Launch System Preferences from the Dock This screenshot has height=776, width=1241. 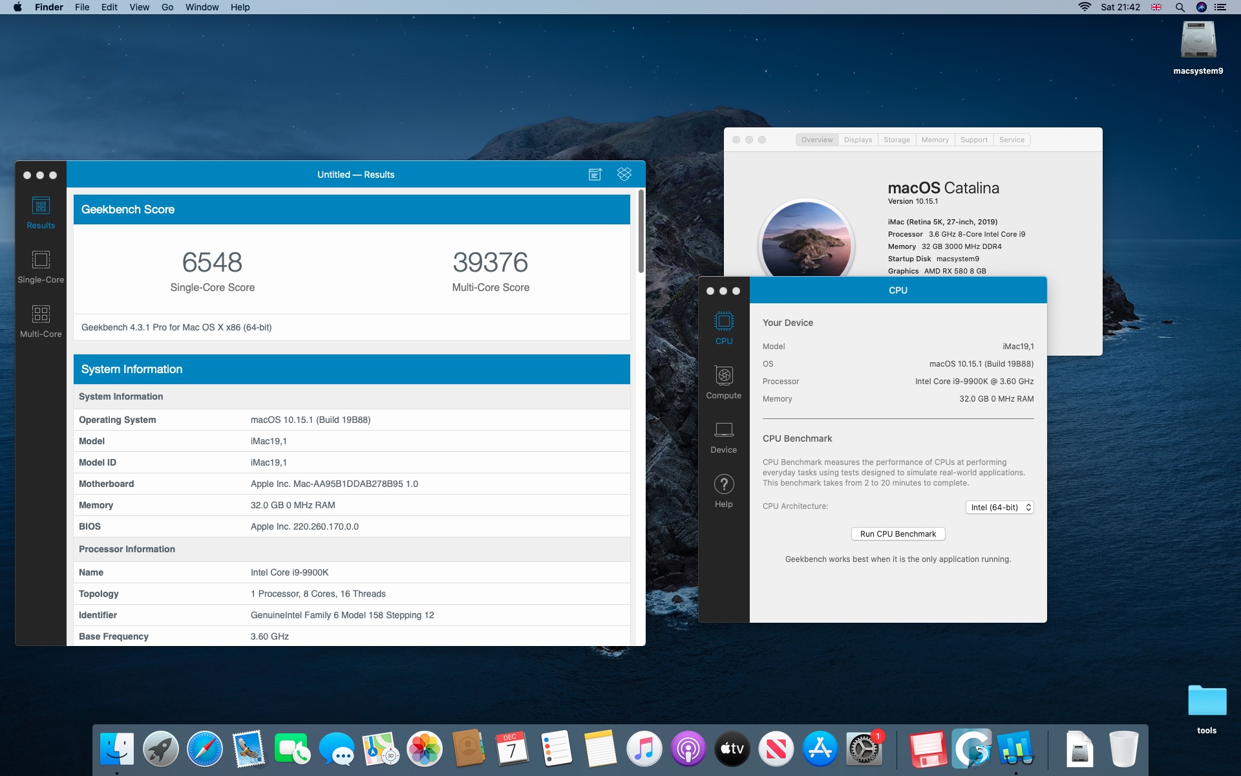pos(863,749)
